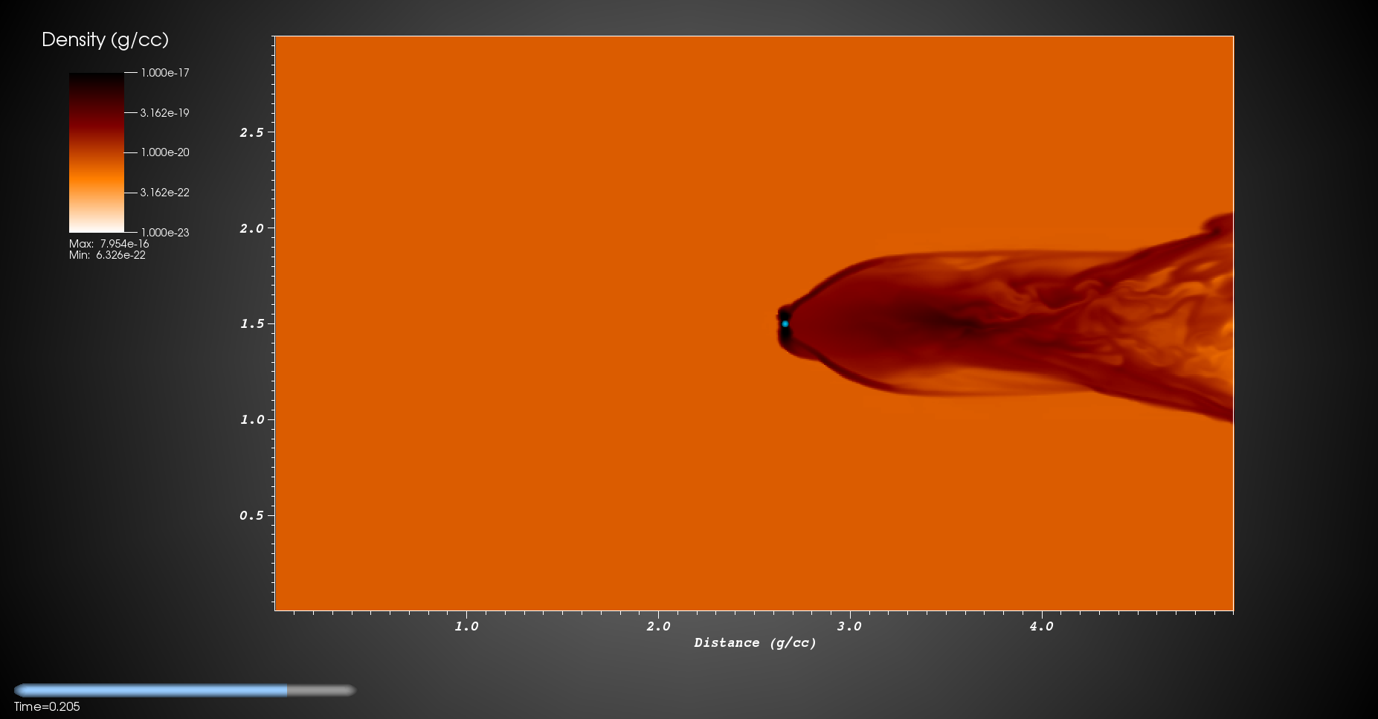Click the legend label '1.000e-20'
1378x719 pixels.
coord(165,152)
